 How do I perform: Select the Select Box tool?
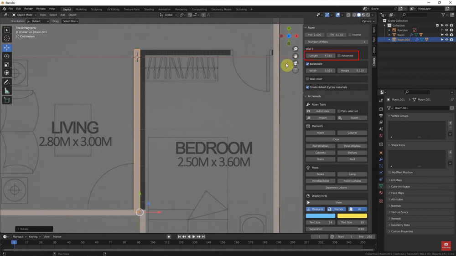coord(7,30)
